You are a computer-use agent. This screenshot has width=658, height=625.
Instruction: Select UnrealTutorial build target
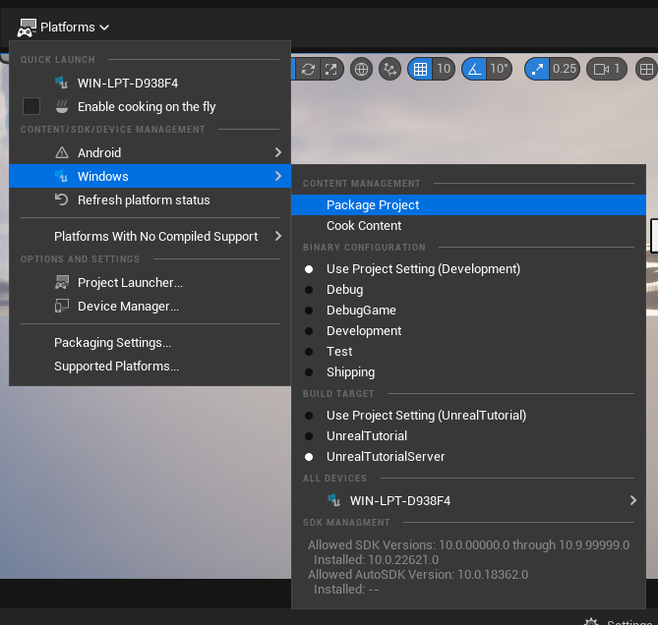(366, 436)
